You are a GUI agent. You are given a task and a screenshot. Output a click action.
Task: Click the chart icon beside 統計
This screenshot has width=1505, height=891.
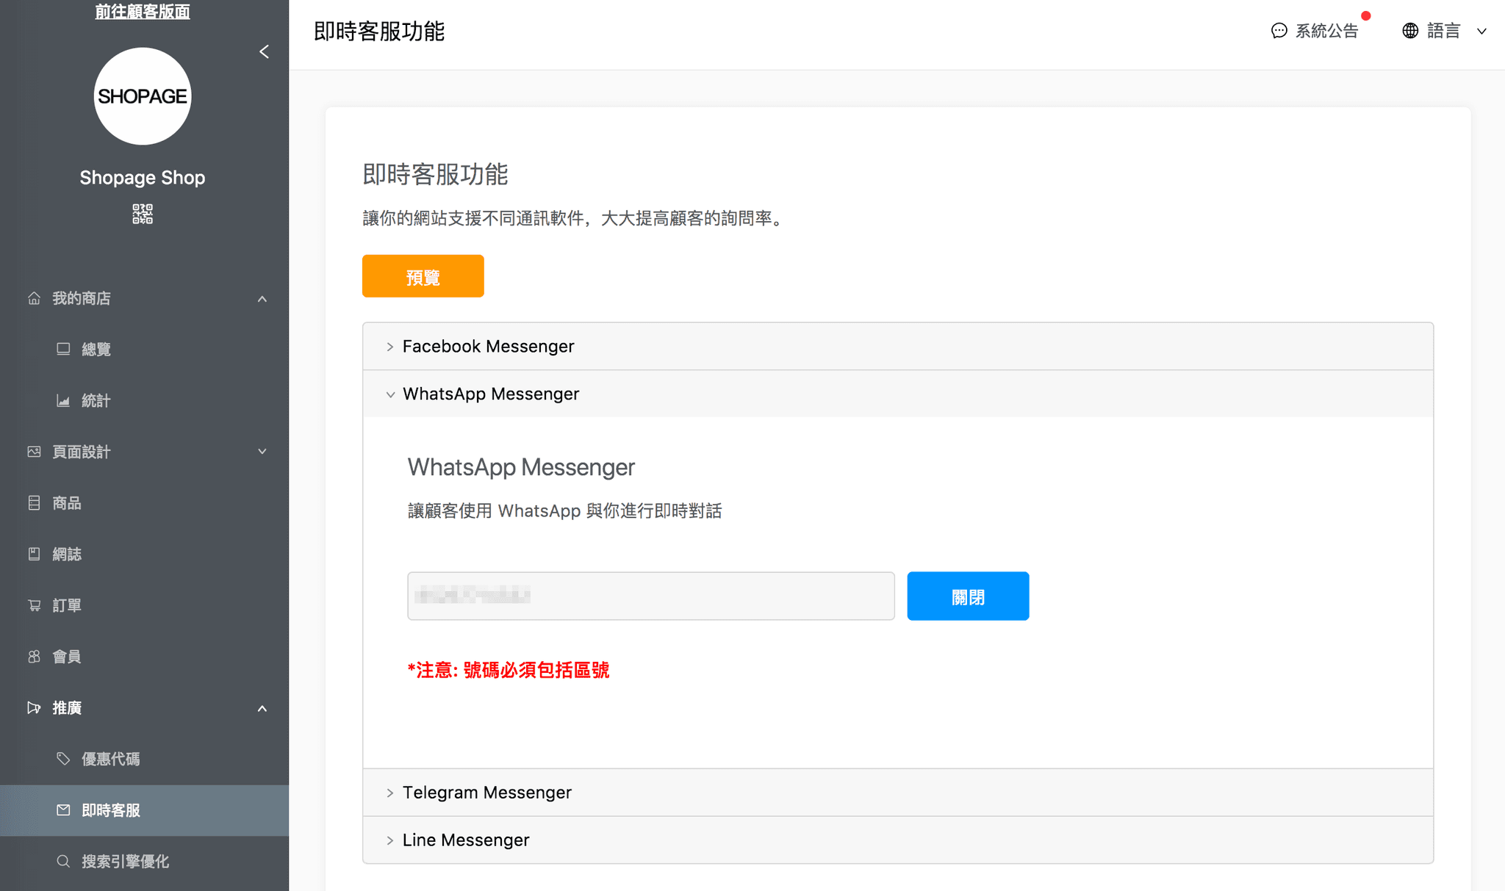(x=63, y=400)
